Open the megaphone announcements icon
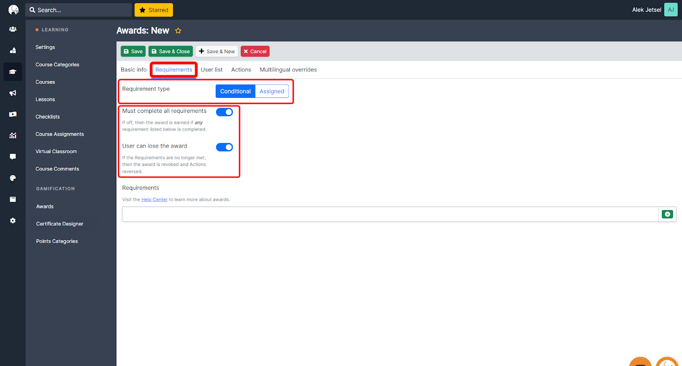The width and height of the screenshot is (682, 366). (x=13, y=93)
